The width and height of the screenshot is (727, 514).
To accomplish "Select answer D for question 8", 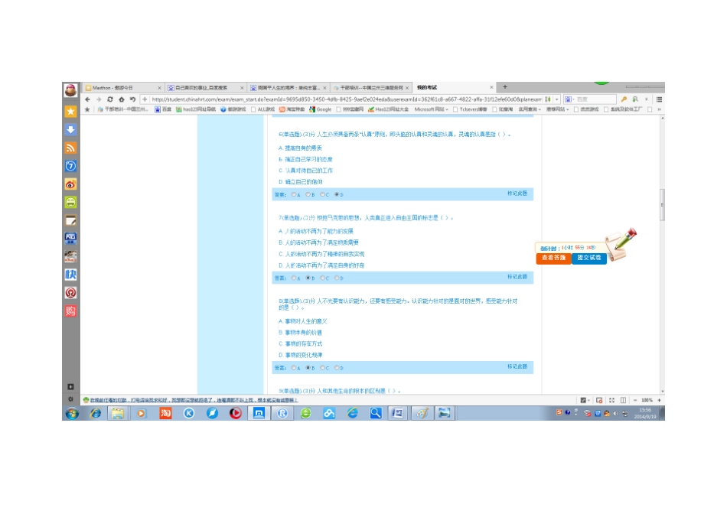I will click(337, 368).
